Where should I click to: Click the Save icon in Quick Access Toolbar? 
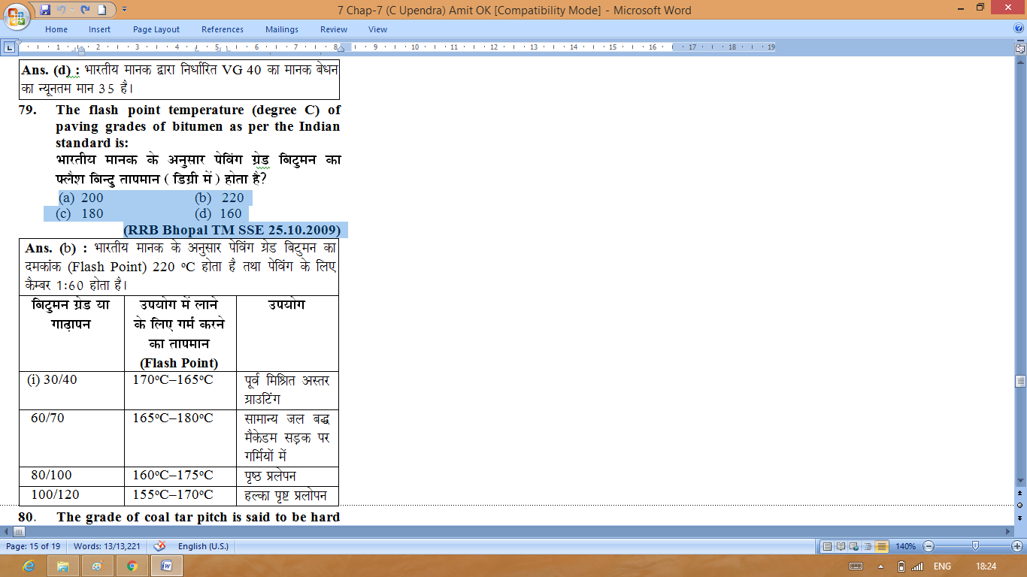46,10
